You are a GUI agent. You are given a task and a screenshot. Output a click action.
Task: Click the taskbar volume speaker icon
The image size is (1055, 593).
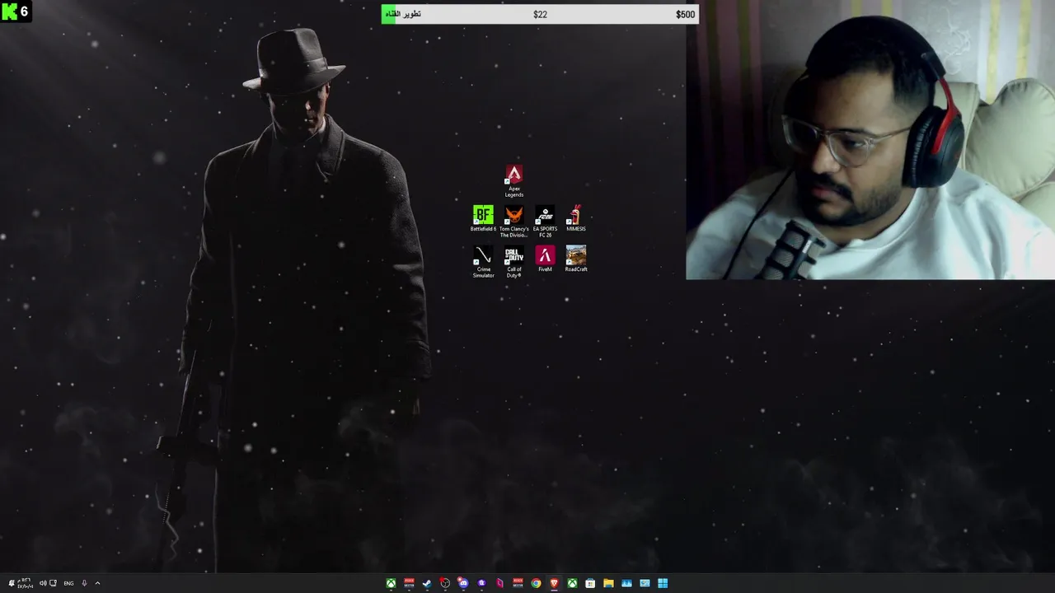[x=43, y=583]
